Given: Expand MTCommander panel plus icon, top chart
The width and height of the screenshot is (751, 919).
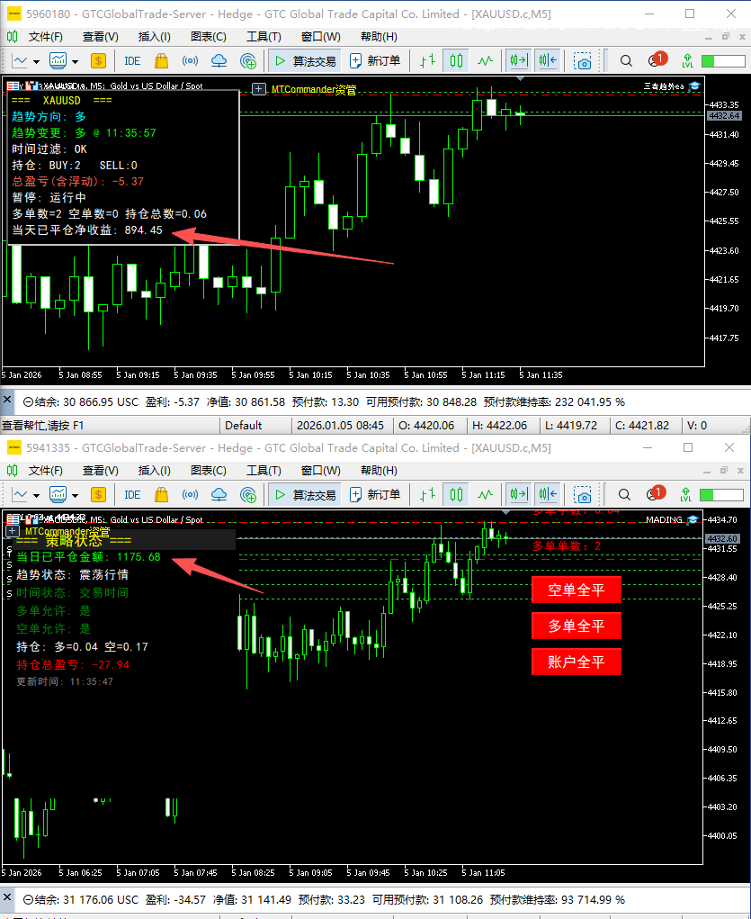Looking at the screenshot, I should pos(258,89).
